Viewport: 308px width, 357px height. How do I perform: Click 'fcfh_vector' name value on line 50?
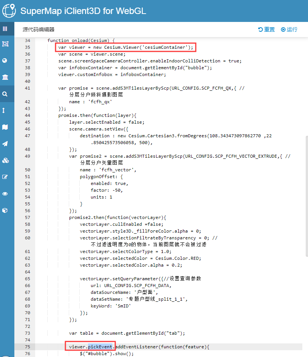click(x=116, y=170)
